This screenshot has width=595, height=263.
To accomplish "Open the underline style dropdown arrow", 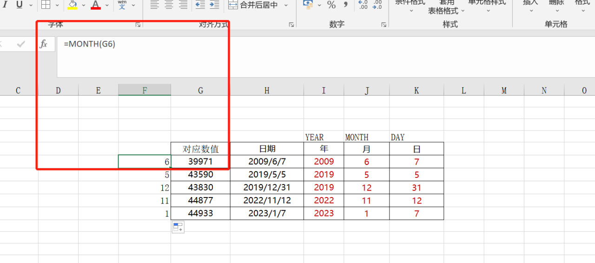I will click(31, 5).
